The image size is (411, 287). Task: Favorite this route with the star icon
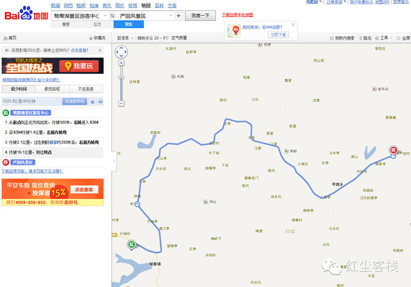coord(92,101)
